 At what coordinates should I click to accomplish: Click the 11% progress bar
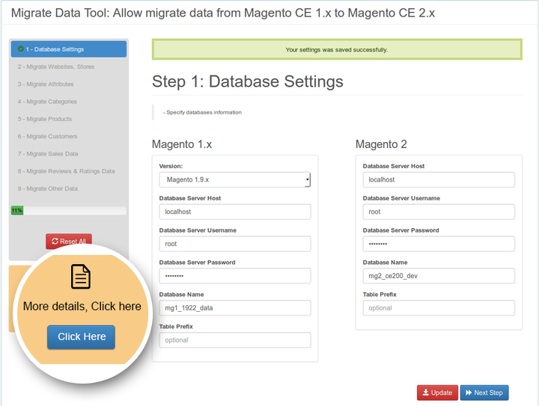pyautogui.click(x=69, y=211)
